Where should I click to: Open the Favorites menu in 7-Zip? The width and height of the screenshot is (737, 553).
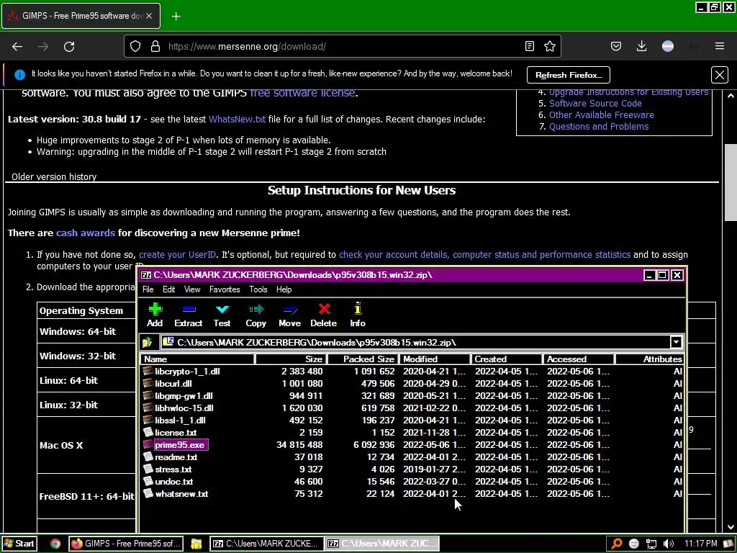click(x=225, y=289)
